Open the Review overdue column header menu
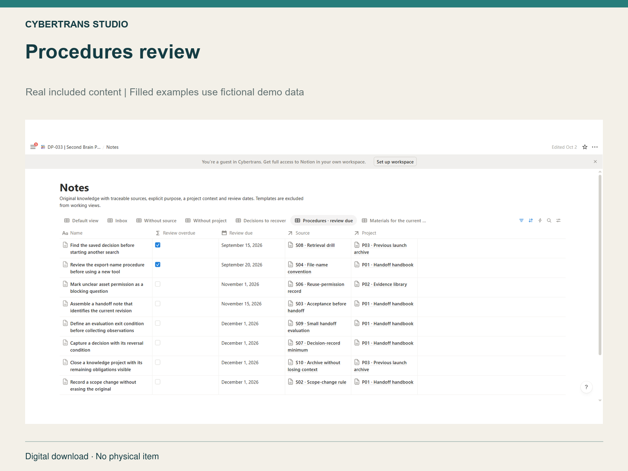 185,233
